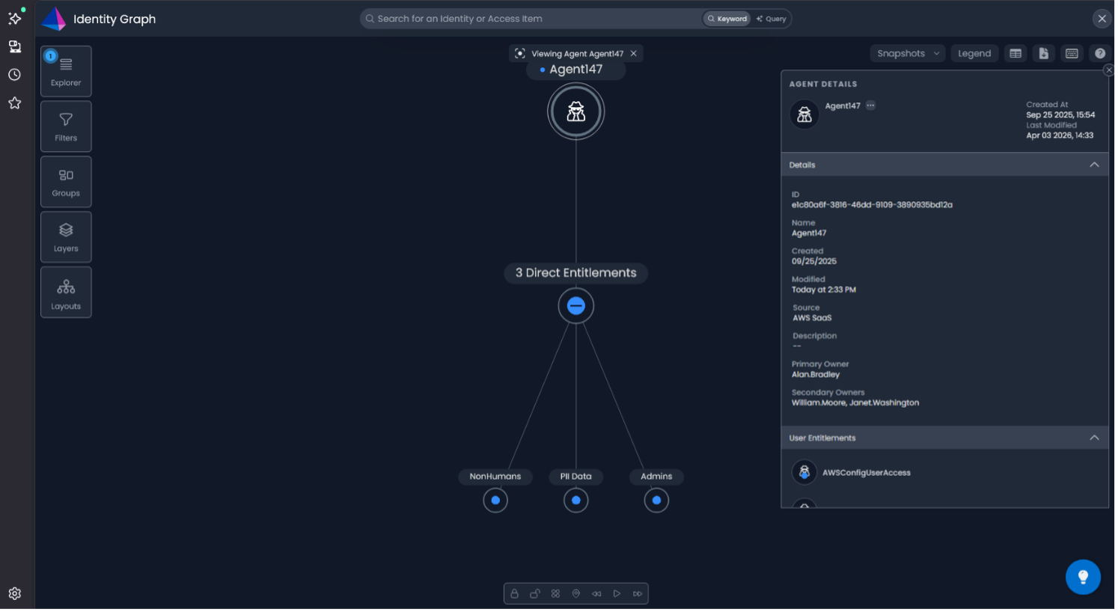This screenshot has height=612, width=1118.
Task: Click the agent ID value text
Action: pyautogui.click(x=872, y=205)
